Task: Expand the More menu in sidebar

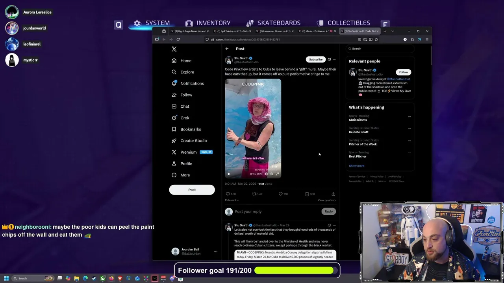Action: click(x=181, y=175)
